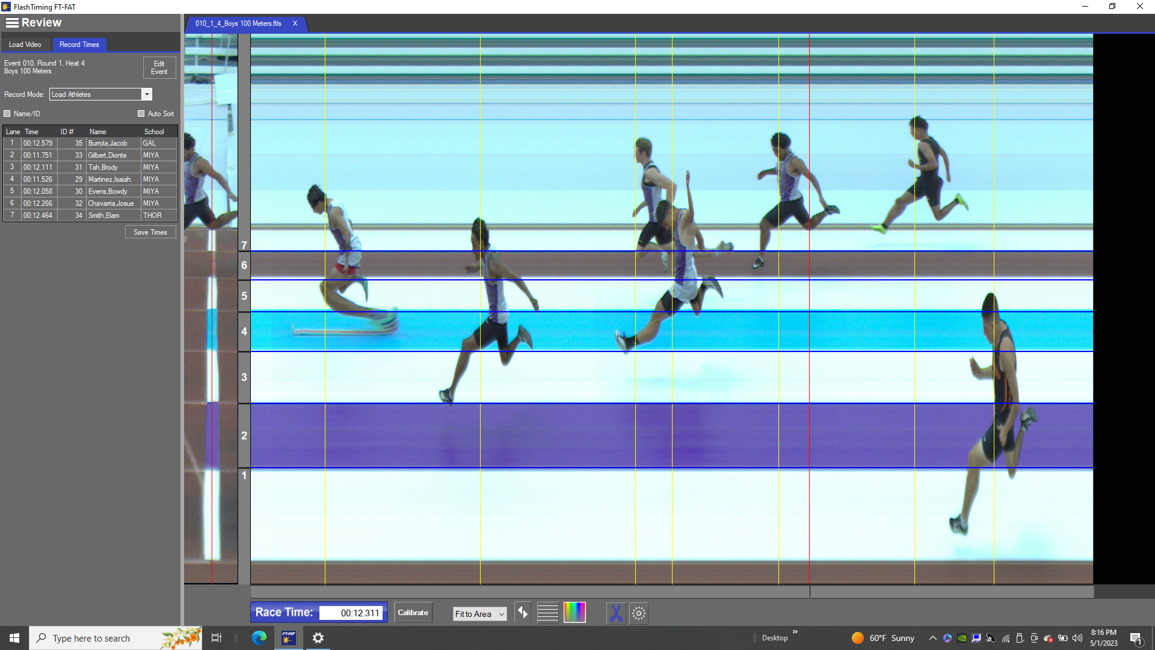Screen dimensions: 1155x650
Task: Select the lane 7 row Smith,Elam
Action: tap(90, 215)
